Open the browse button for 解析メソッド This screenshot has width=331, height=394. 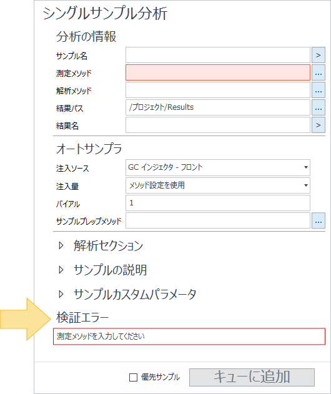[x=318, y=90]
